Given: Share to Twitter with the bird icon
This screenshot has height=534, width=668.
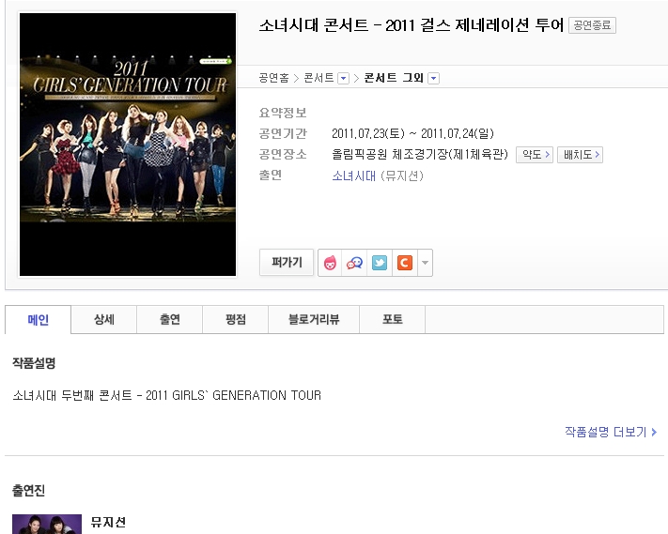Looking at the screenshot, I should 380,263.
